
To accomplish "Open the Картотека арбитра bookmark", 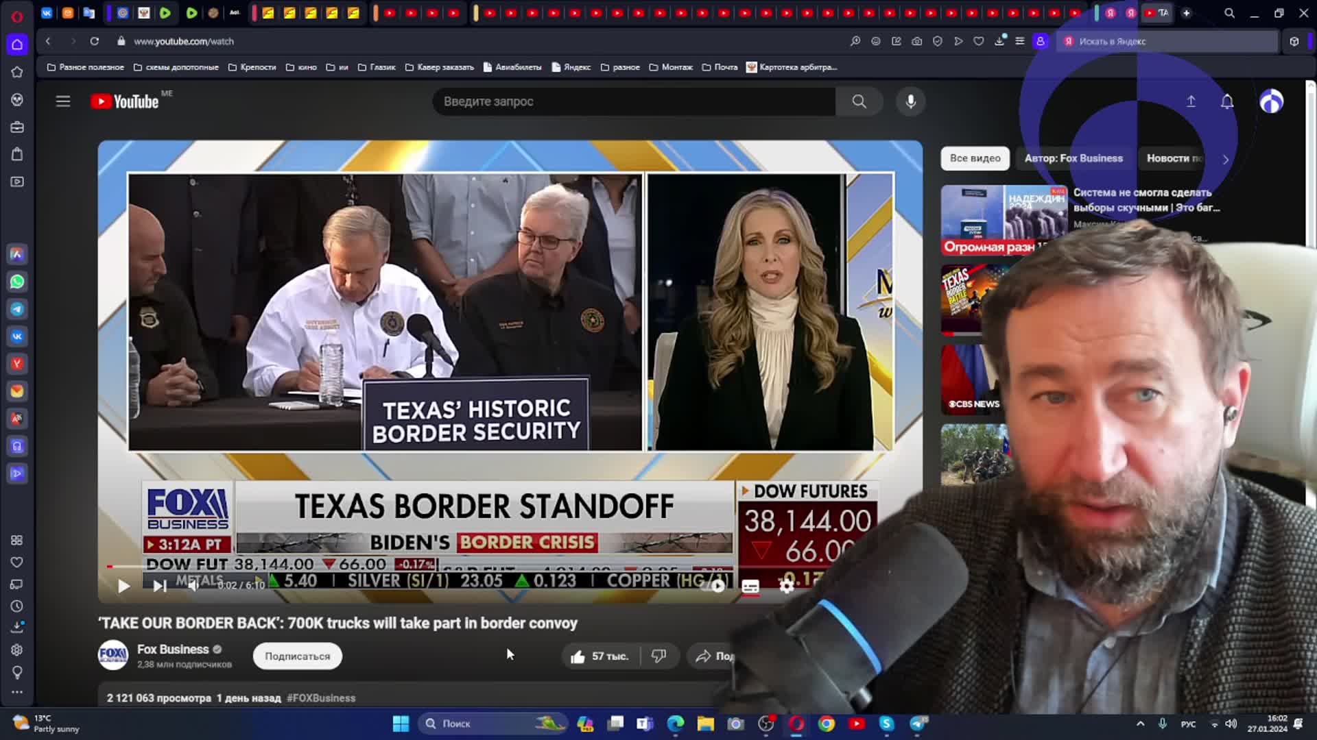I will [792, 67].
